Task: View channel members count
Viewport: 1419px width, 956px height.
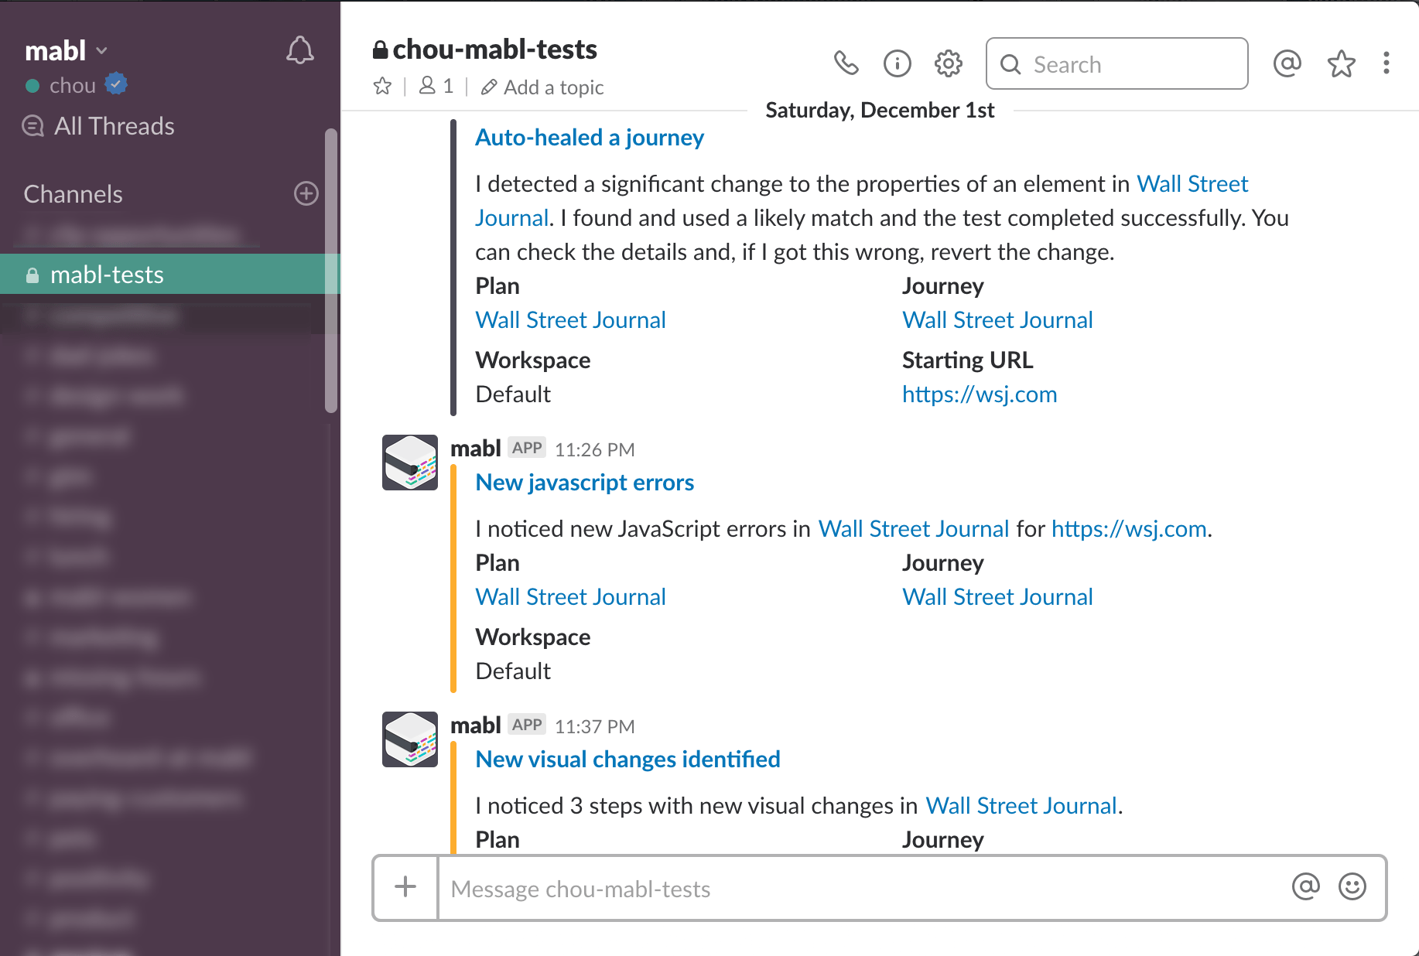Action: pos(436,86)
